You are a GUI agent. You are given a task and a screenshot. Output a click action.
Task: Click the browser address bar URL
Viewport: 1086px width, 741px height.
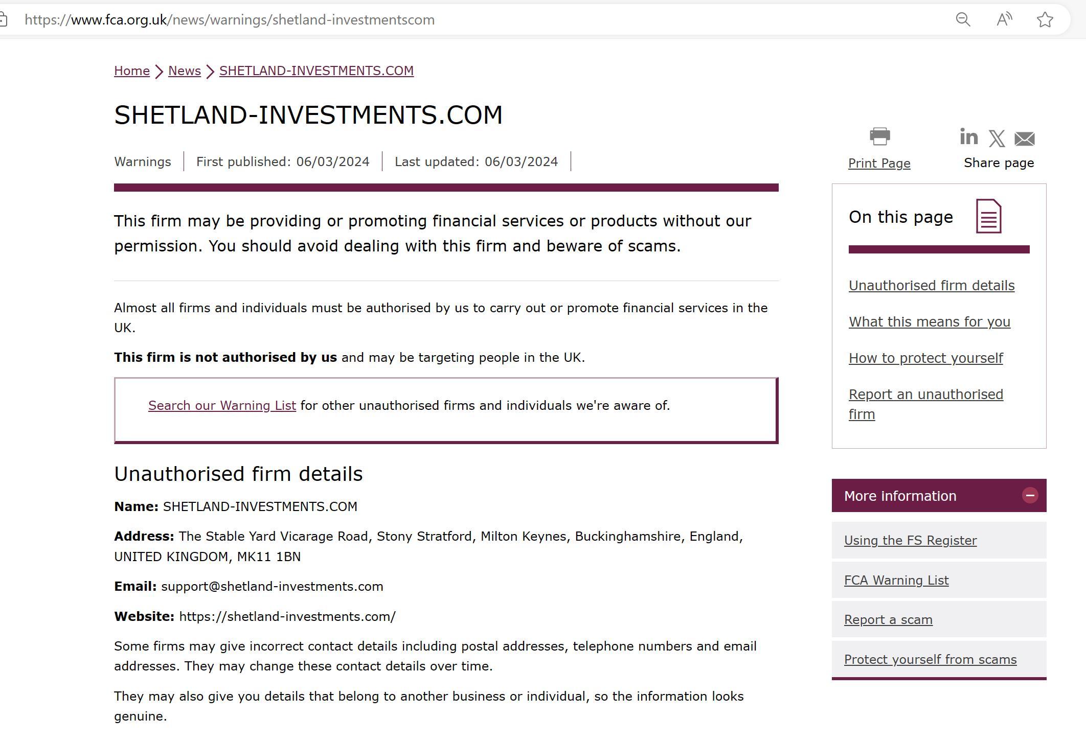230,19
